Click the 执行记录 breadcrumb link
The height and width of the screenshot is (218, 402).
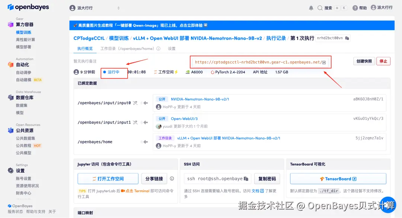[x=276, y=38]
